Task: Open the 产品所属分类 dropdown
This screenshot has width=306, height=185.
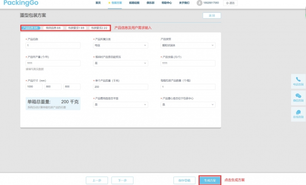Action: pyautogui.click(x=120, y=45)
